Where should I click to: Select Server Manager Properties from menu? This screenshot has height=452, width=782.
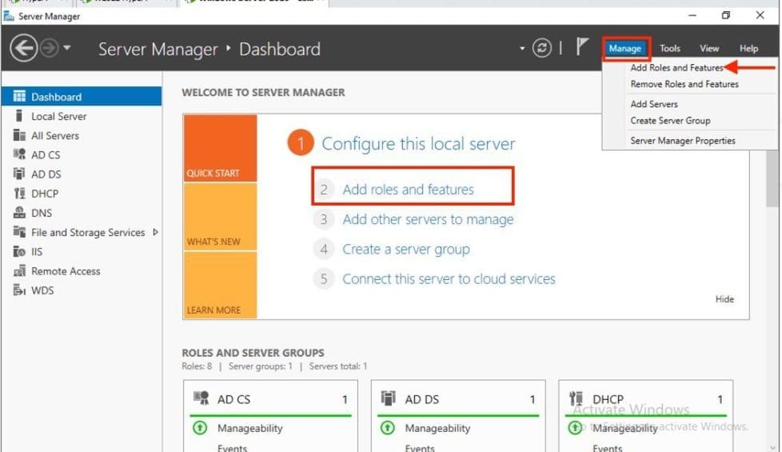click(x=682, y=141)
